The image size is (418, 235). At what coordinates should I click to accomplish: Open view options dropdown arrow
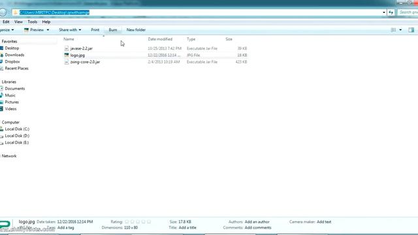click(400, 30)
